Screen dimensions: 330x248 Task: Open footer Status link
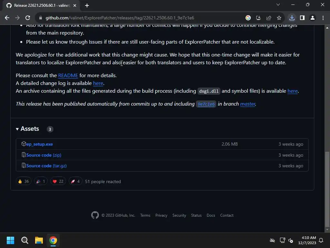(196, 215)
